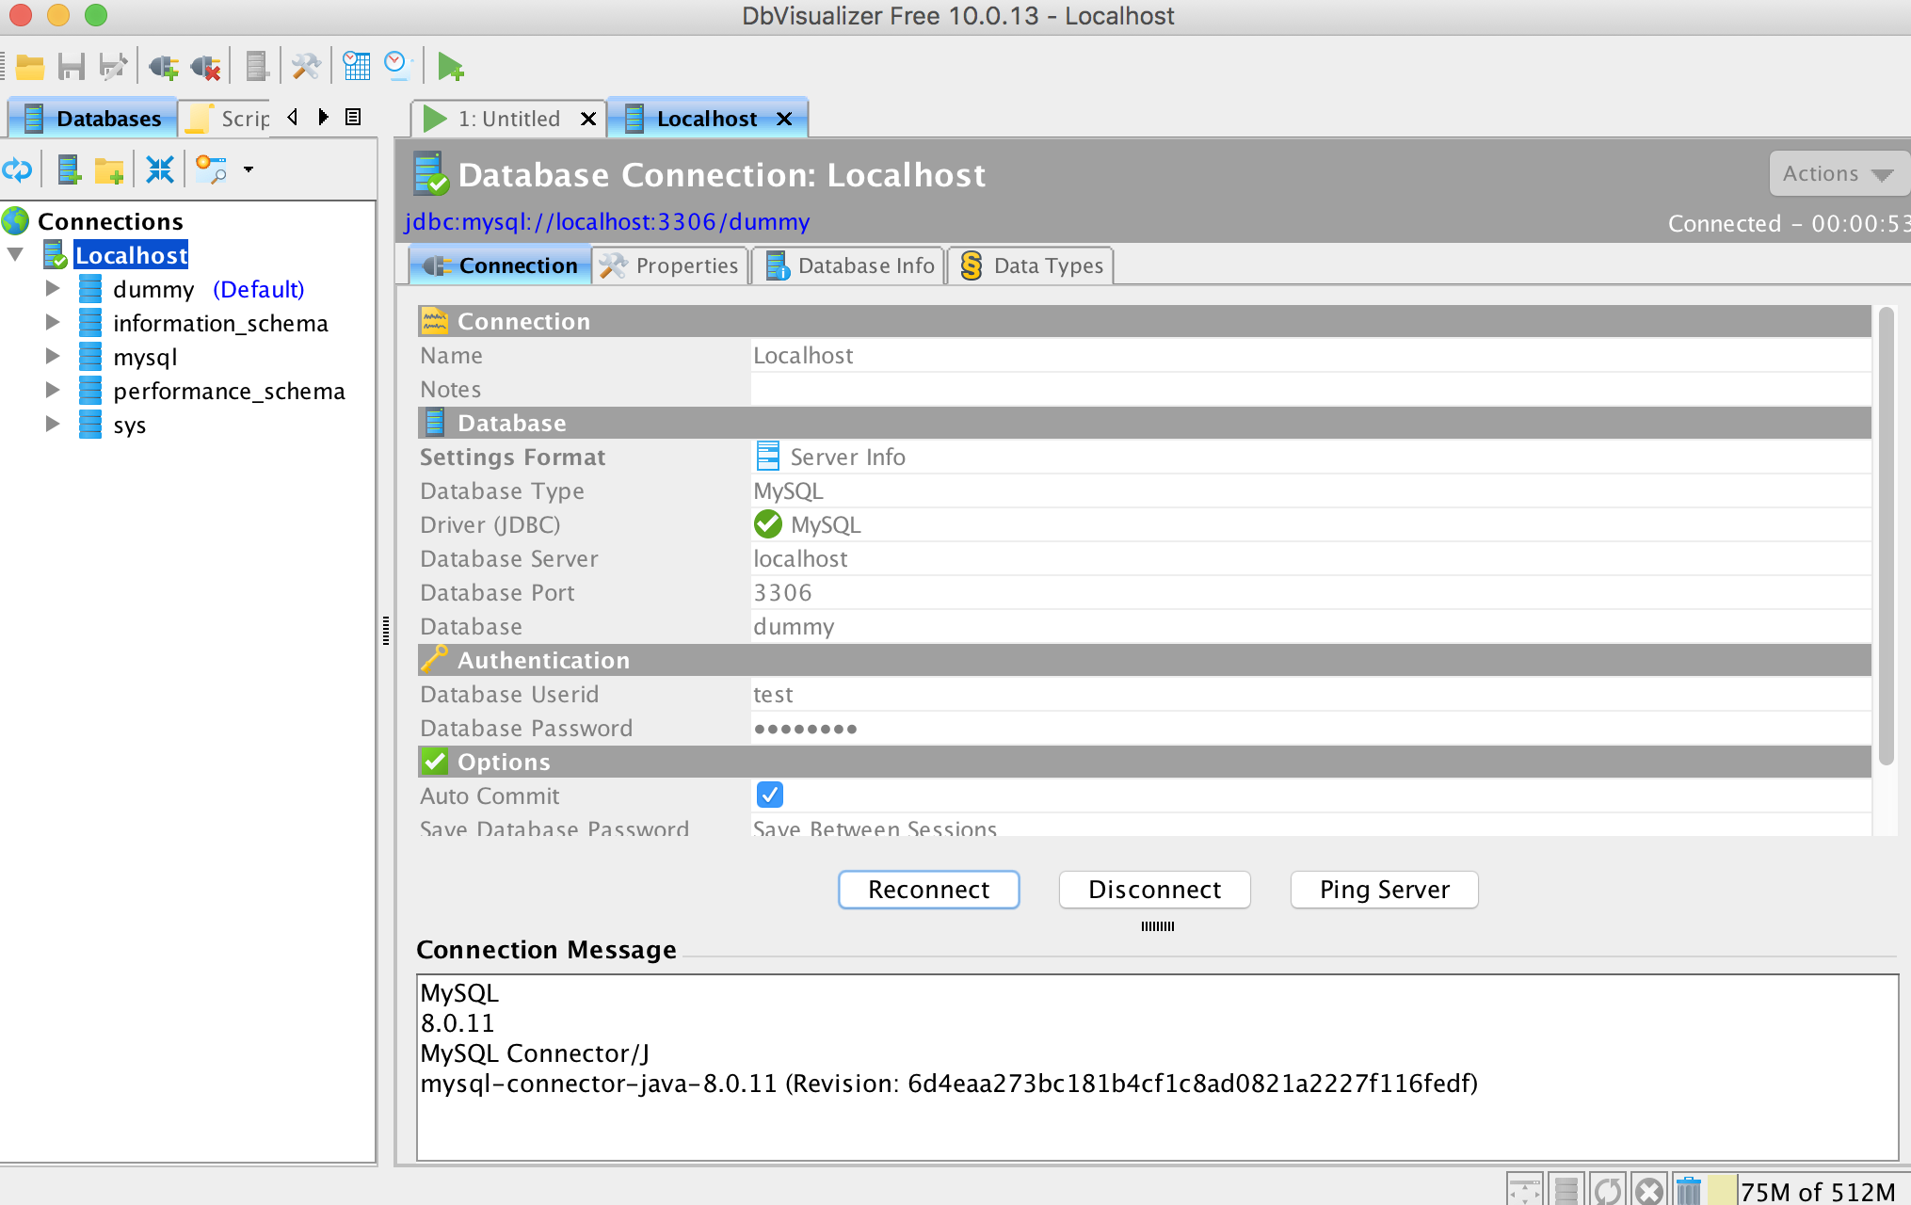Open the 1: Untitled editor tab

(508, 119)
